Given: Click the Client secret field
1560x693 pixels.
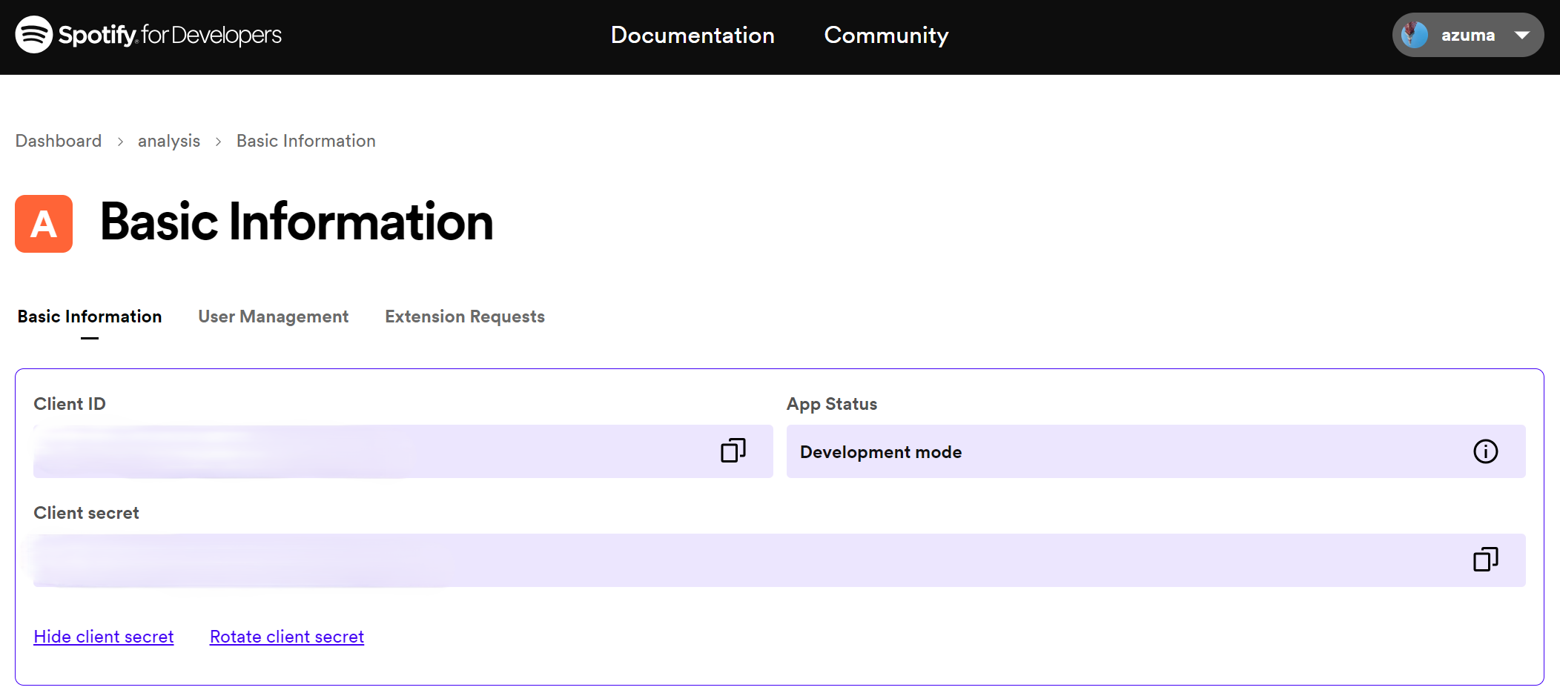Looking at the screenshot, I should click(x=741, y=560).
